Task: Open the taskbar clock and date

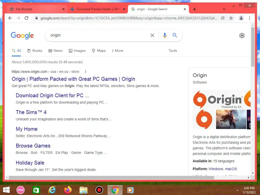Action: pos(249,190)
